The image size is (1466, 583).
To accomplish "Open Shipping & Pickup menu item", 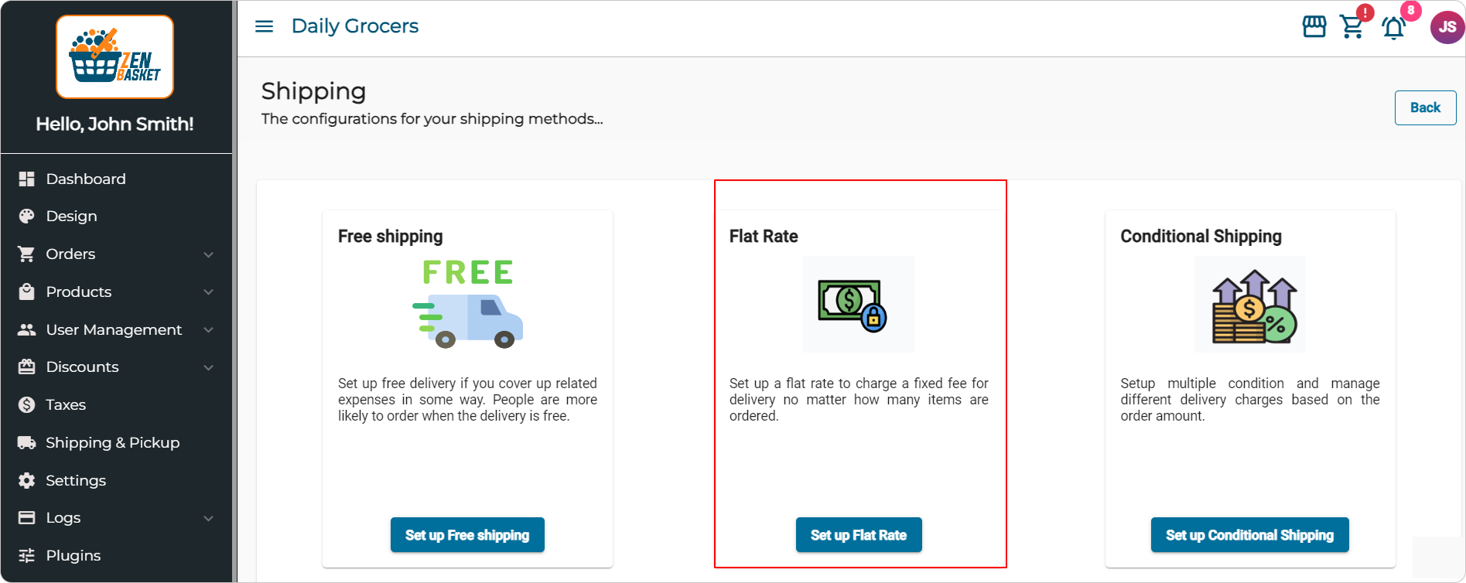I will click(x=112, y=442).
